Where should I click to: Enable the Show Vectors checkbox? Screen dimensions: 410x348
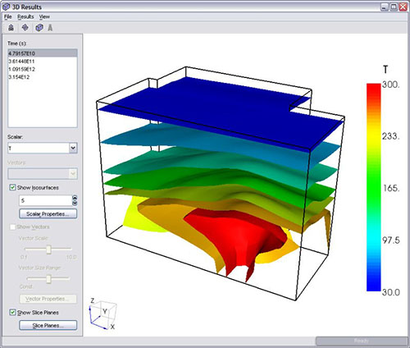coord(12,227)
